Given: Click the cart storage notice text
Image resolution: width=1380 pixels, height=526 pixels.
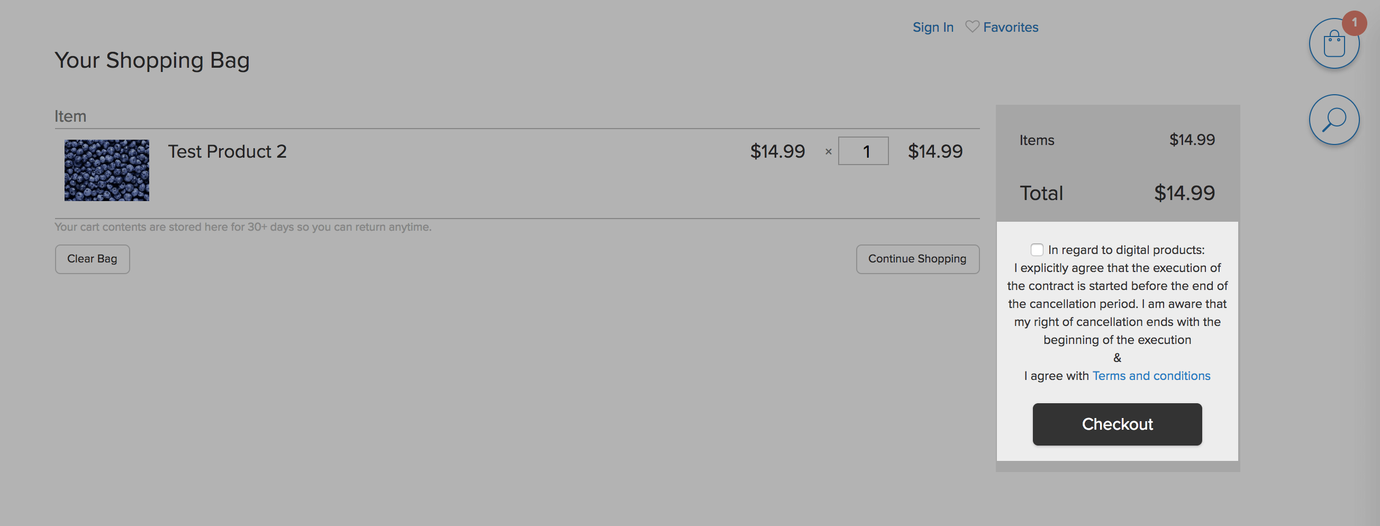Looking at the screenshot, I should tap(243, 226).
